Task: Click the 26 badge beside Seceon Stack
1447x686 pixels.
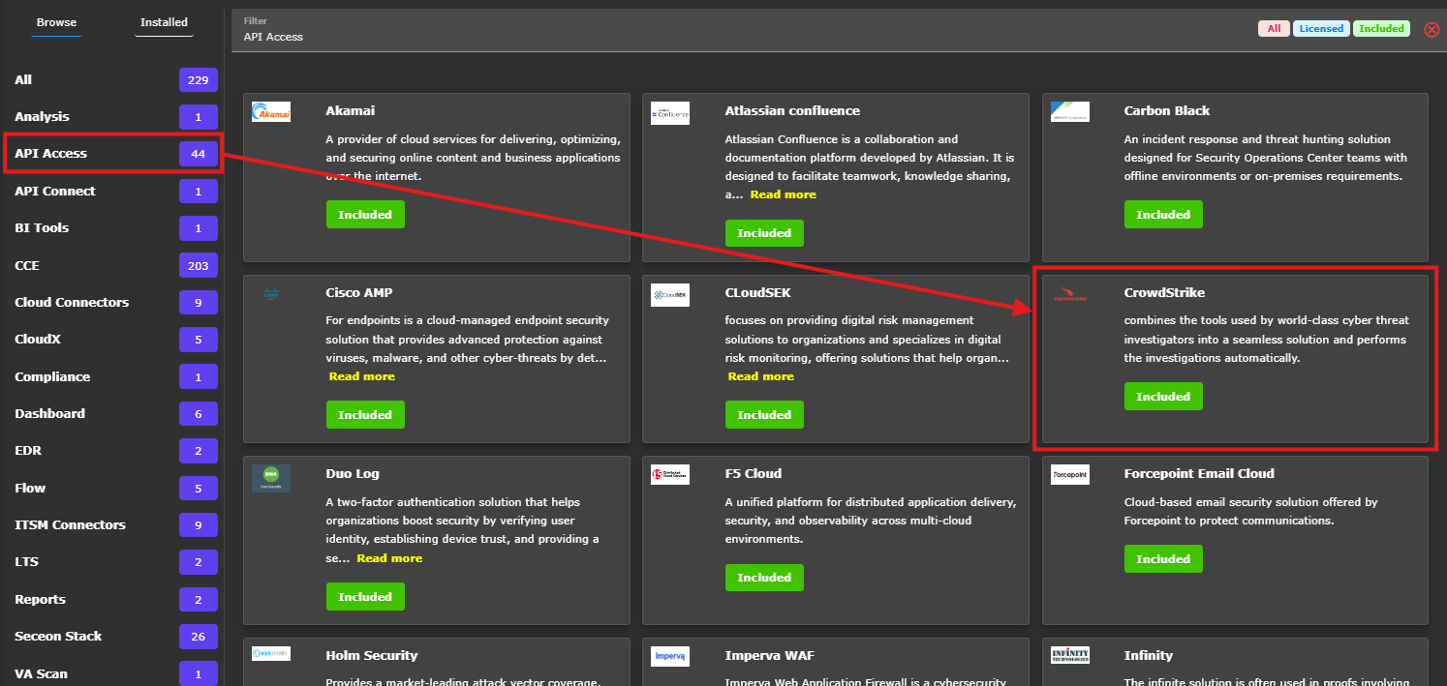Action: (x=199, y=637)
